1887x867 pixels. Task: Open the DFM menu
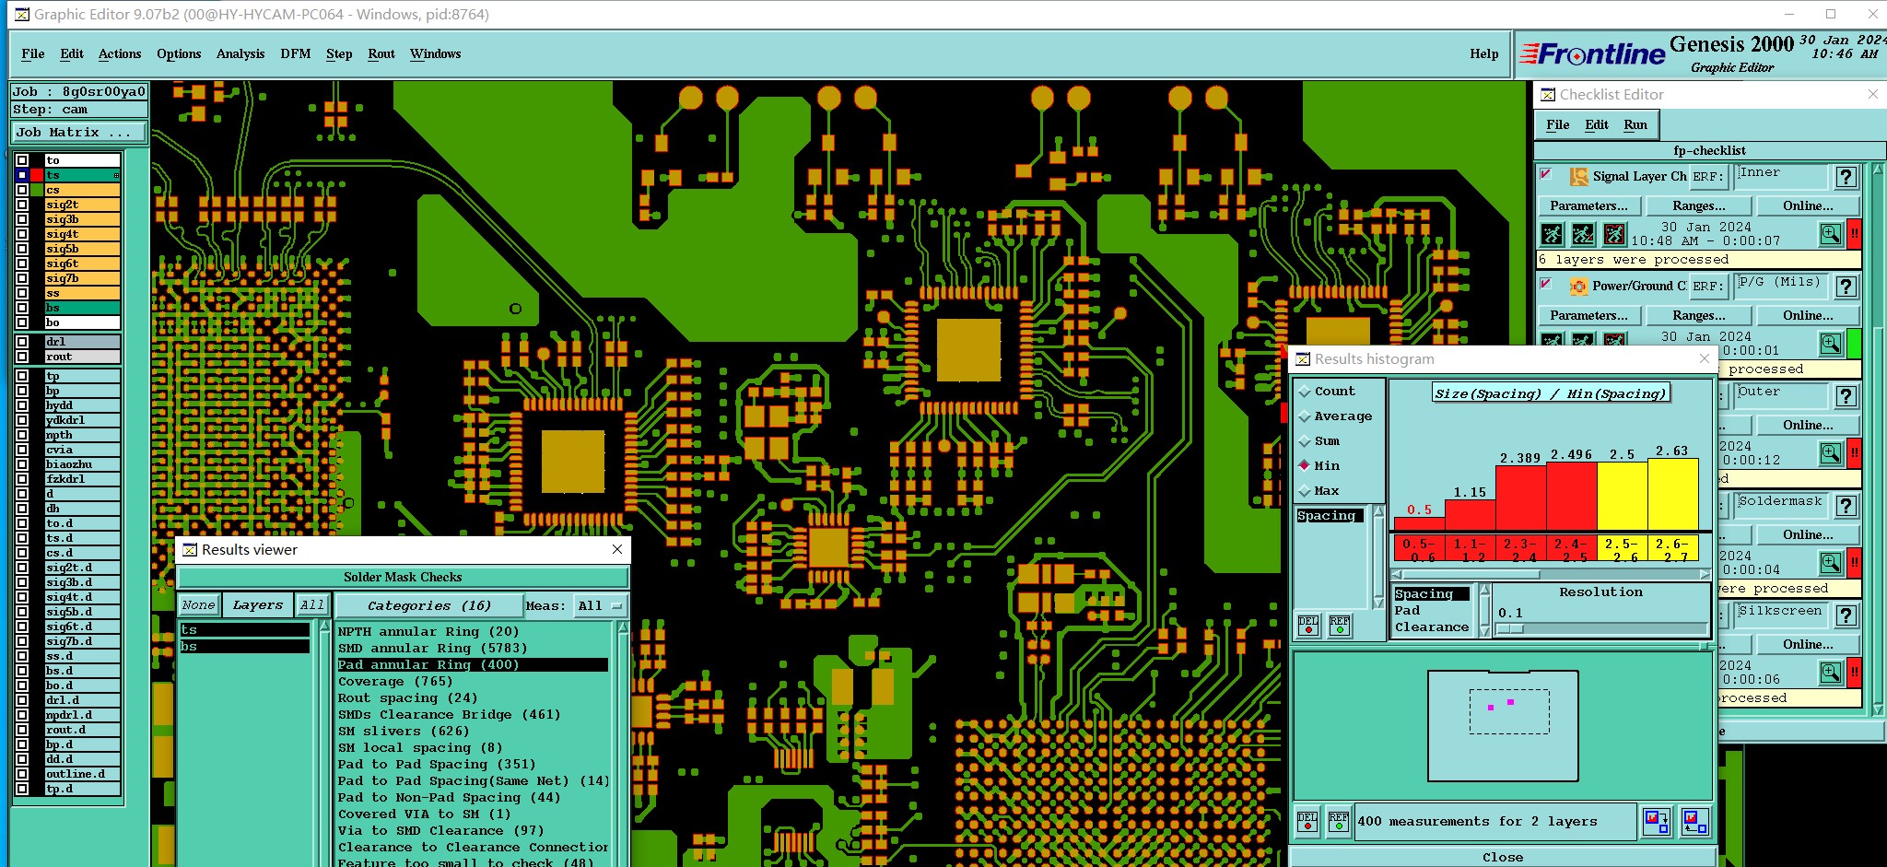tap(296, 53)
